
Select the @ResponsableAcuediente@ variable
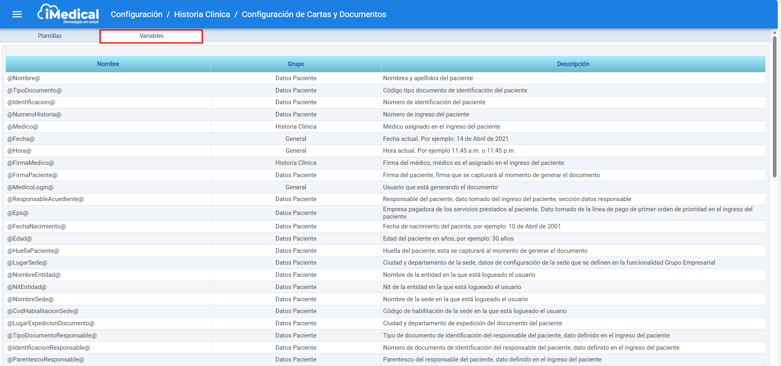(x=46, y=199)
